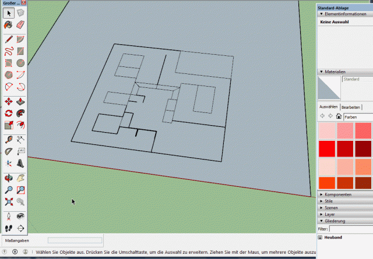Pick the Eraser tool

tap(20, 25)
